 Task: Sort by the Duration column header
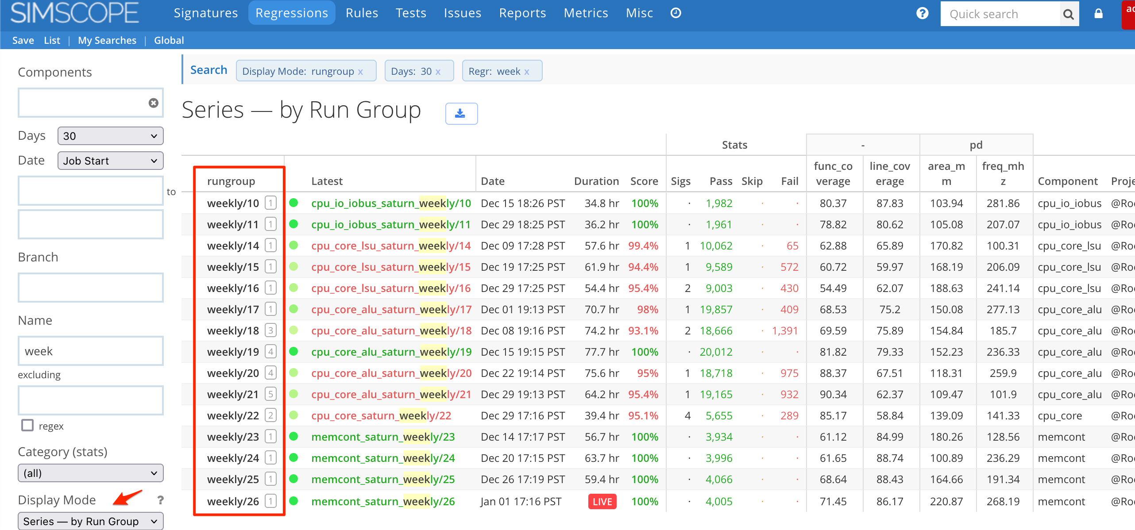(x=596, y=181)
